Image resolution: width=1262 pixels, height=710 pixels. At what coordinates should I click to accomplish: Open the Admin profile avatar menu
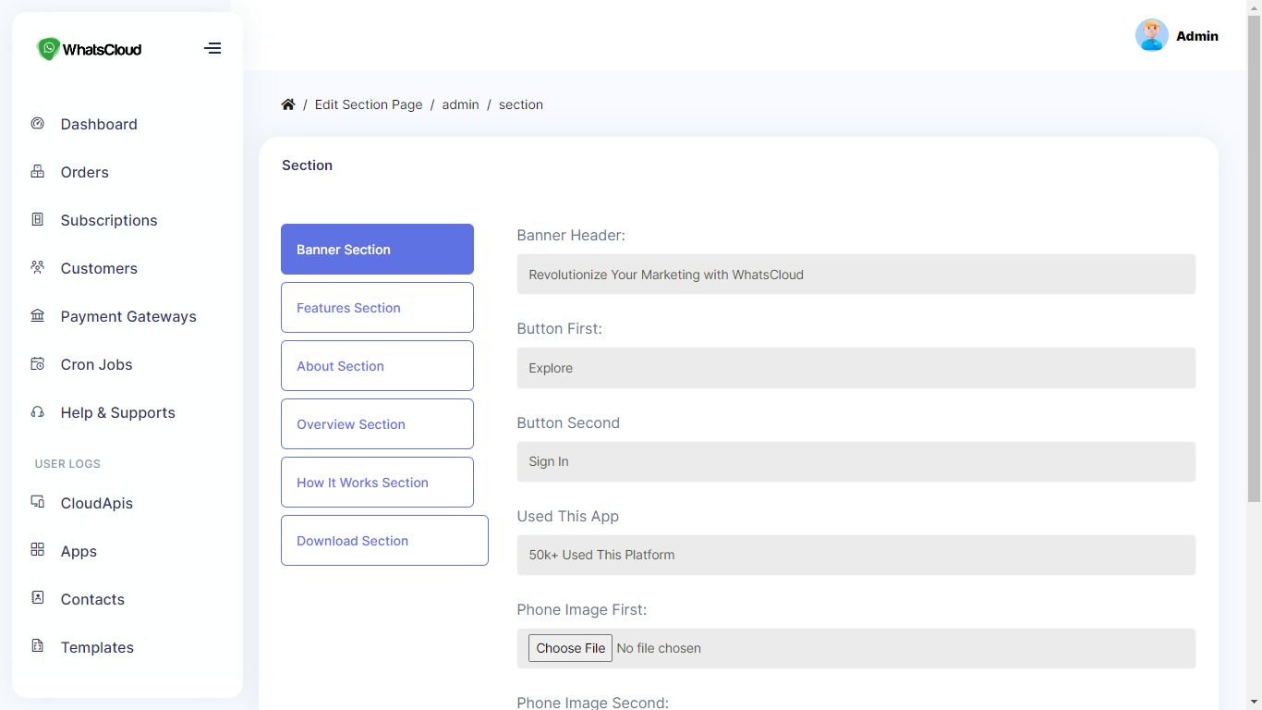(1151, 36)
